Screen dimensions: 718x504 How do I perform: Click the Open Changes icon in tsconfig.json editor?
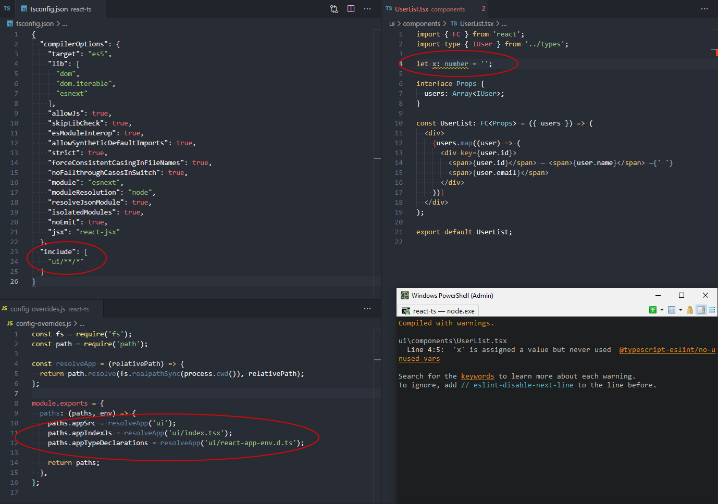[x=334, y=9]
